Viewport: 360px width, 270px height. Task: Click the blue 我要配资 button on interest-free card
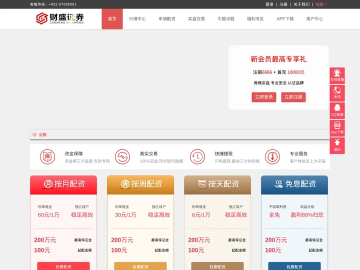pos(294,266)
